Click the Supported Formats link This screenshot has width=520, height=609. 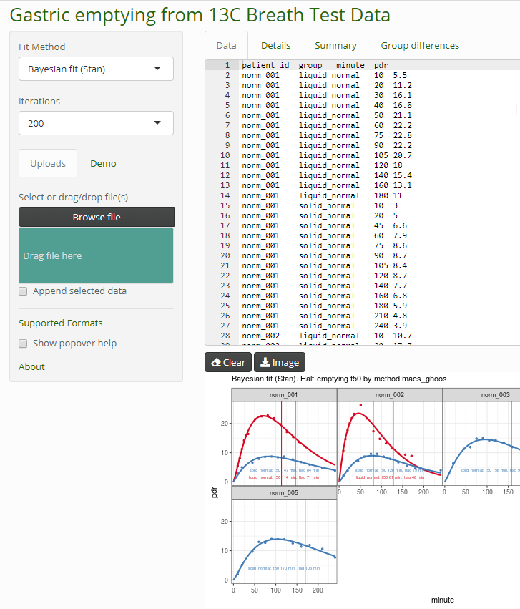point(60,323)
